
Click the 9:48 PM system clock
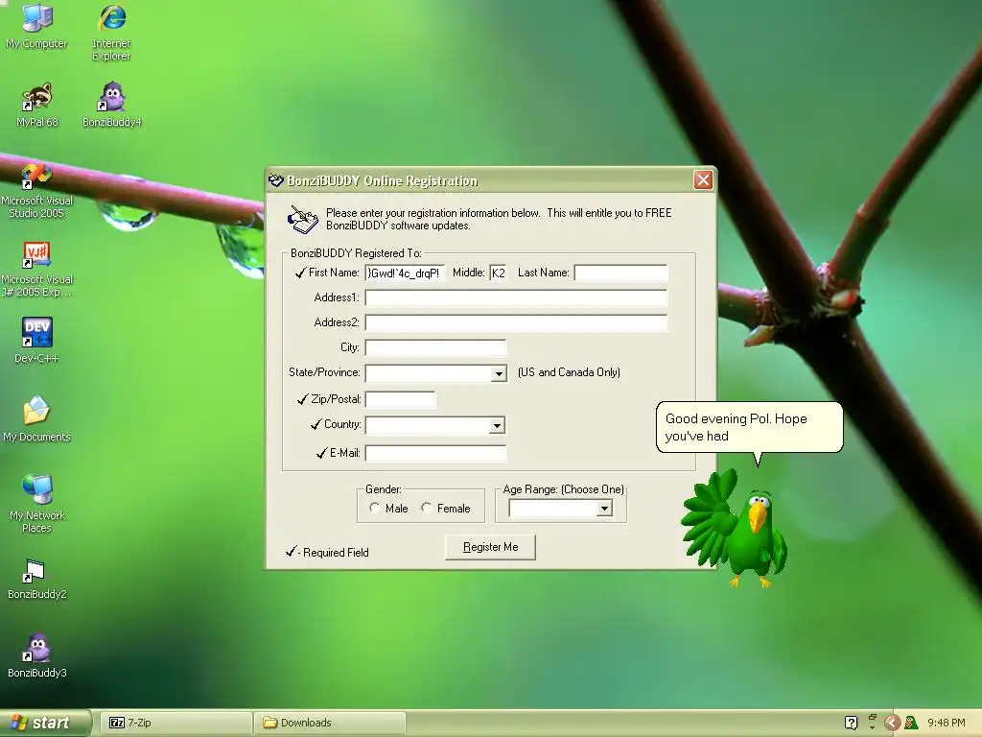[947, 723]
